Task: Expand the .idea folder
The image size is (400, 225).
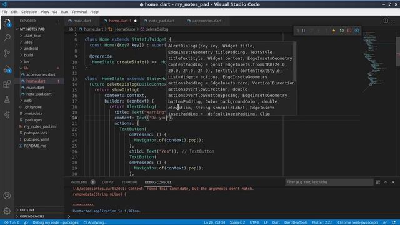Action: pyautogui.click(x=28, y=42)
